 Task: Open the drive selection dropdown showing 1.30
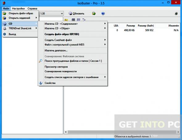[51, 14]
